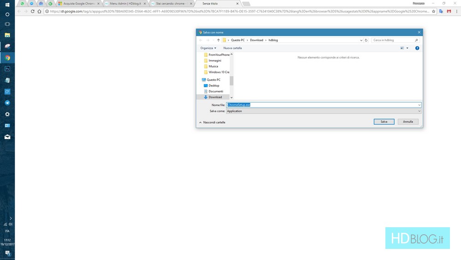Switch to Menu Admin HDblog.it tab
The image size is (461, 260).
coord(125,4)
